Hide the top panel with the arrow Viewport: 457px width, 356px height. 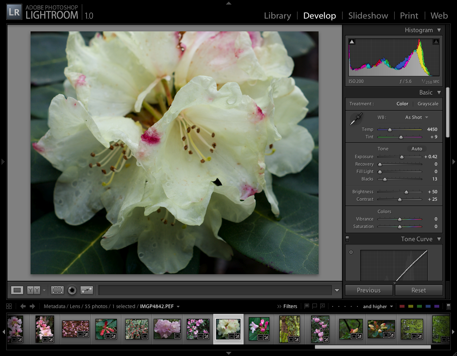click(228, 3)
